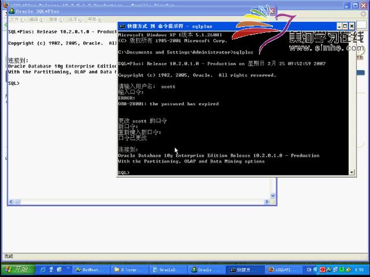This screenshot has width=370, height=277.
Task: Click the command prompt window system icon
Action: pyautogui.click(x=122, y=26)
